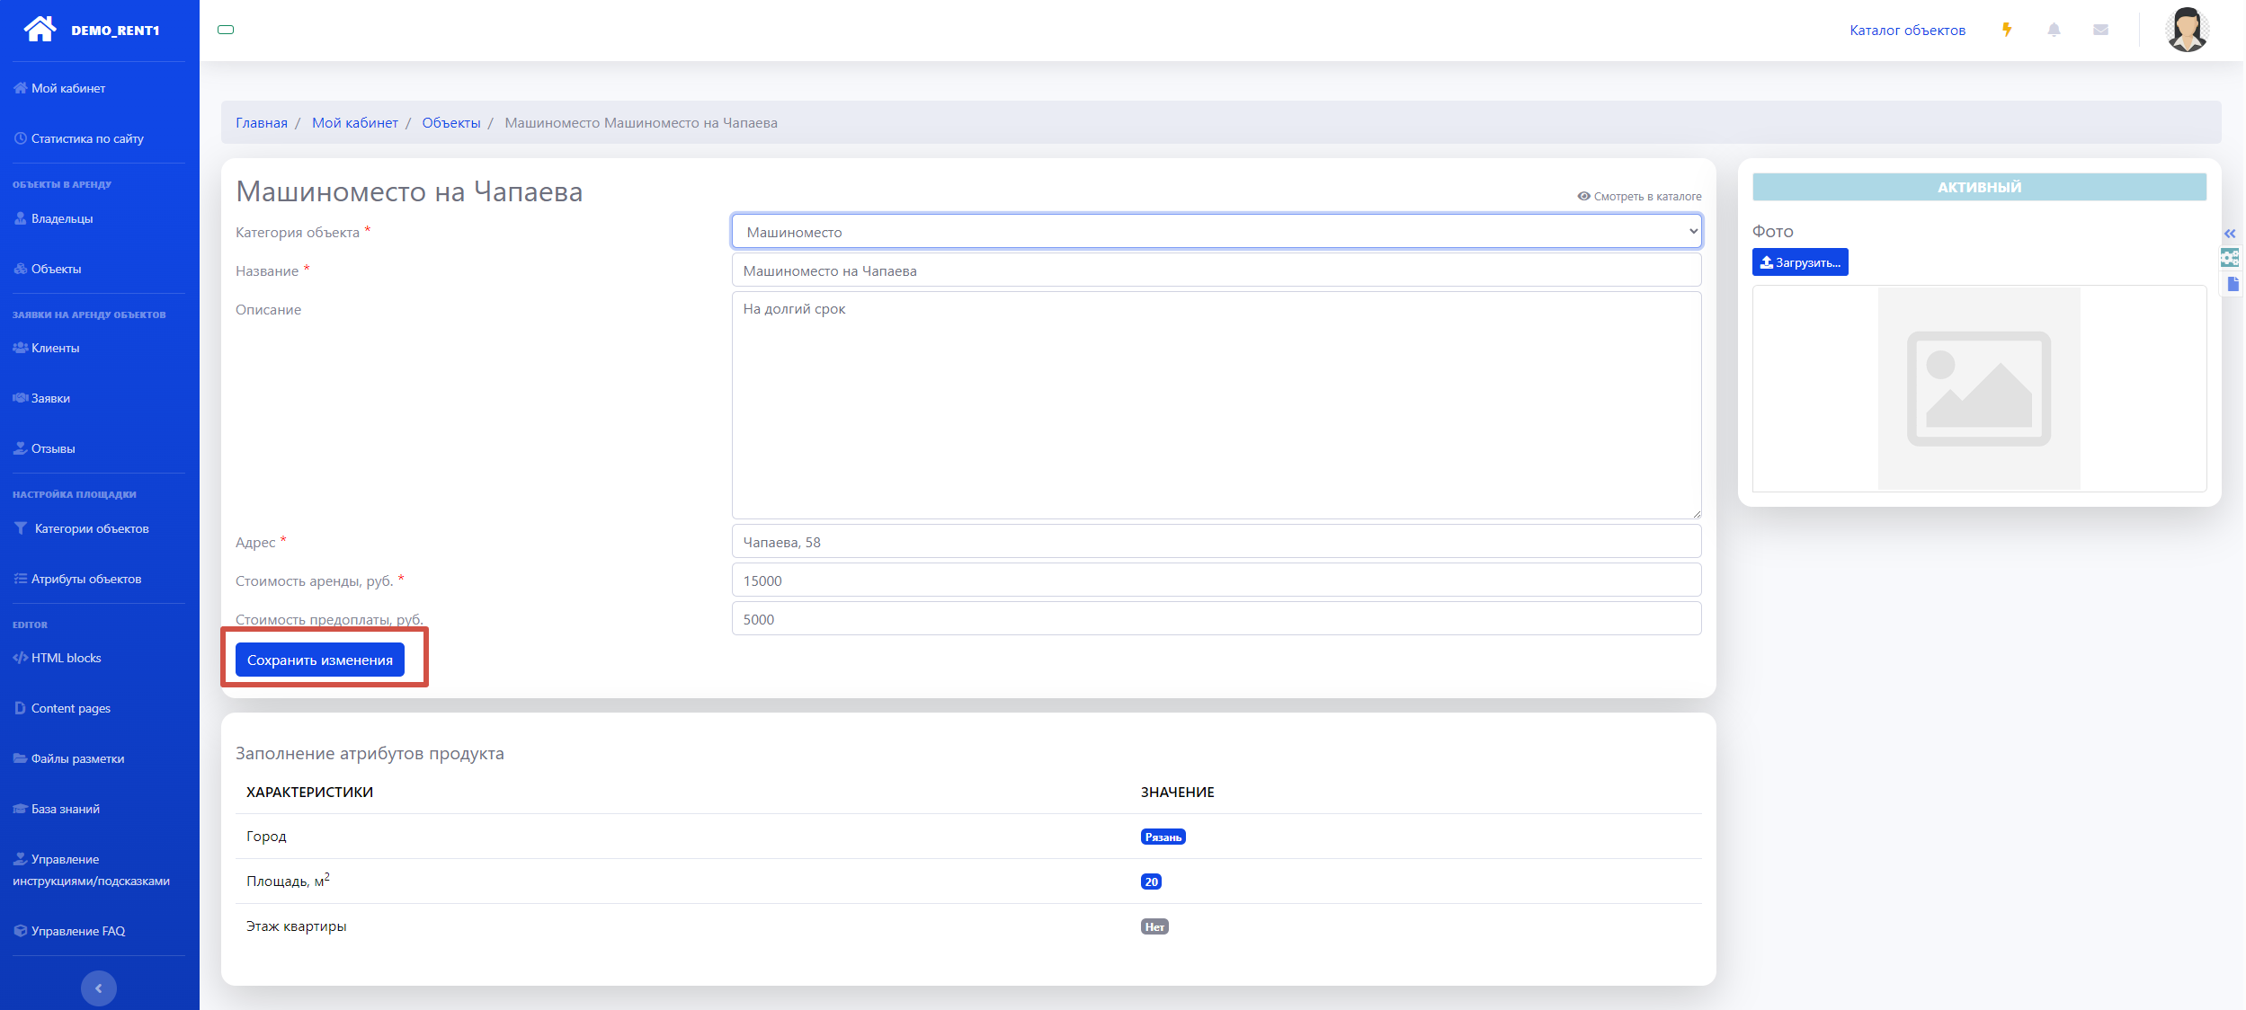Click the eye icon next to Смотреть в каталоге
Screen dimensions: 2246x1010
[x=1583, y=196]
